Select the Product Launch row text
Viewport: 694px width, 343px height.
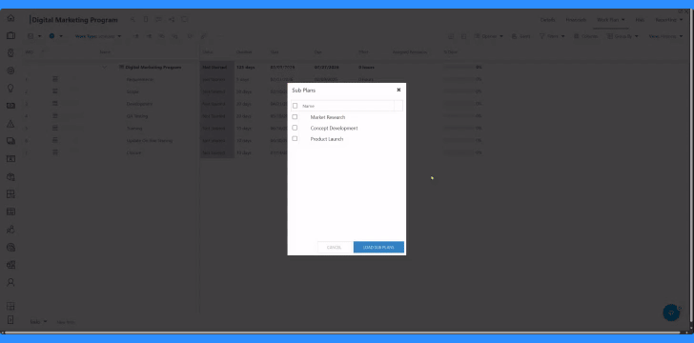pos(327,139)
